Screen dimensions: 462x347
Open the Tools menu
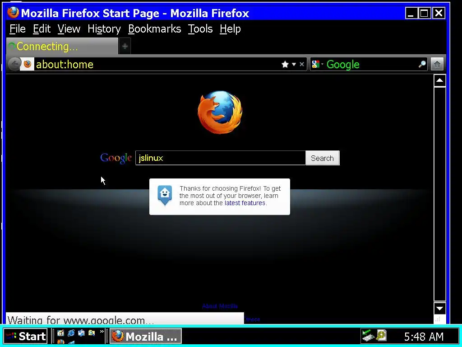click(x=200, y=29)
